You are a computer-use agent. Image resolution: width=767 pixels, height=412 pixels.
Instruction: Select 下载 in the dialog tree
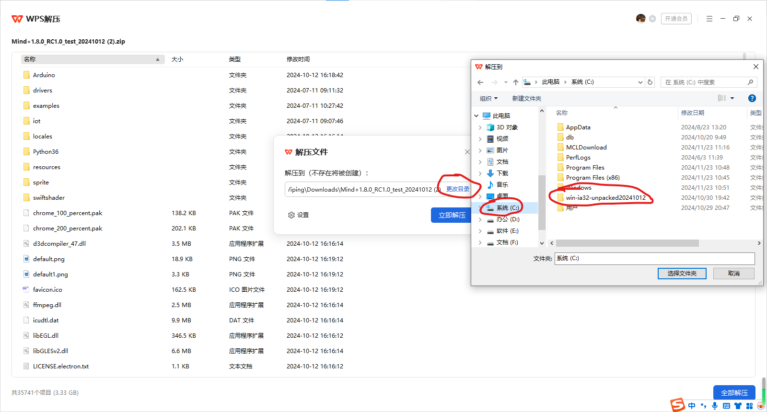[x=502, y=173]
